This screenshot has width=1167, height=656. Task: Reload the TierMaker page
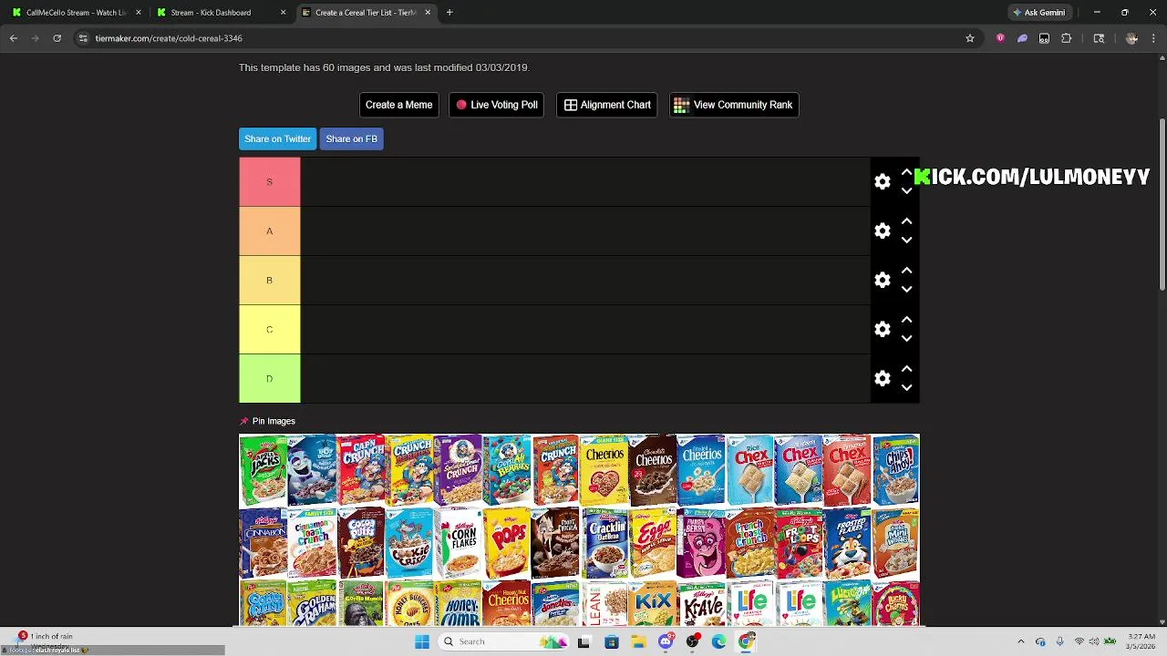click(57, 38)
